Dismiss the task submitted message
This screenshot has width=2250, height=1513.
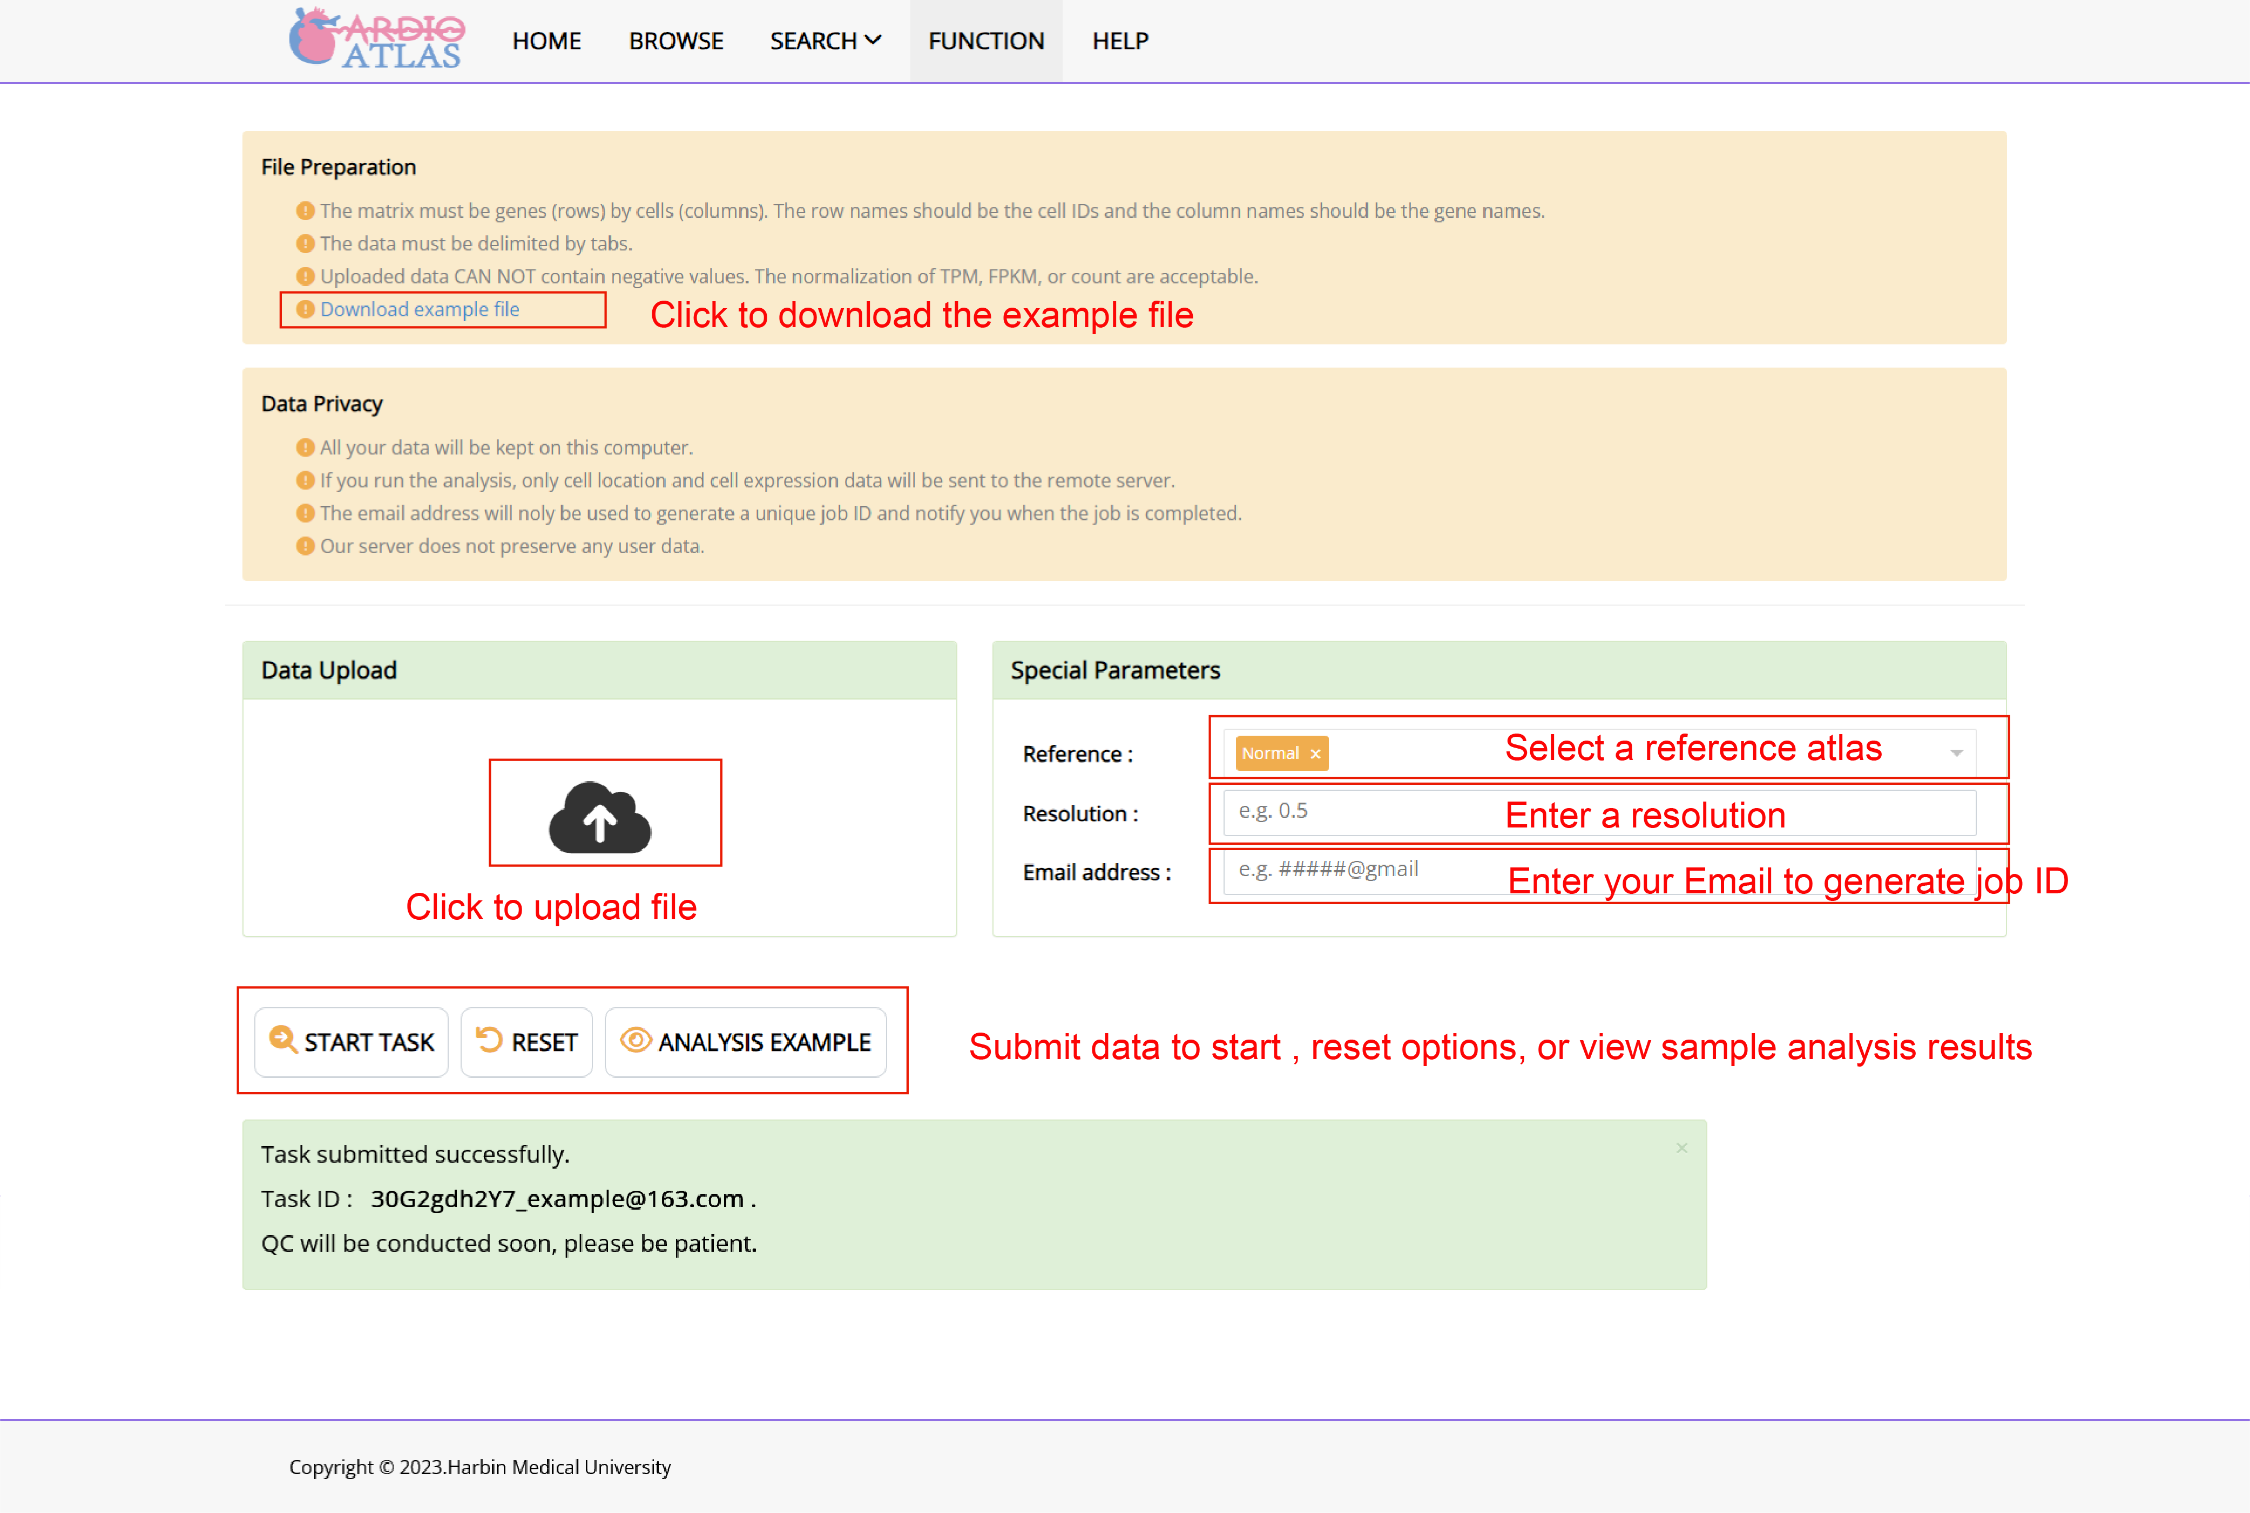pos(1681,1147)
